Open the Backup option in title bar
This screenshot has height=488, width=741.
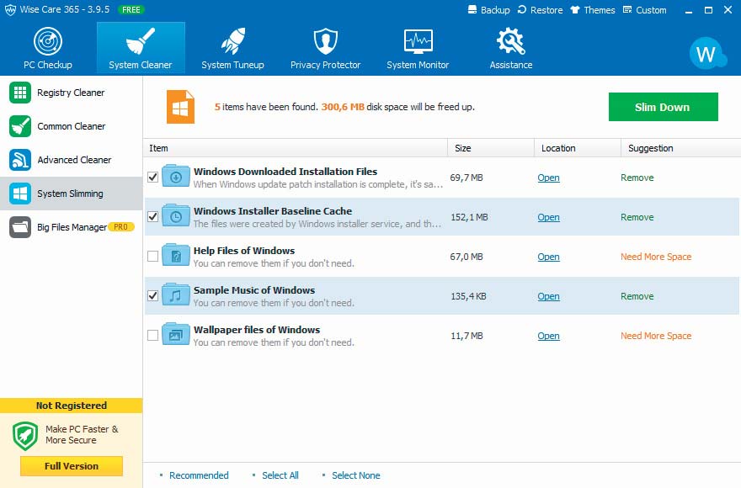pos(488,10)
